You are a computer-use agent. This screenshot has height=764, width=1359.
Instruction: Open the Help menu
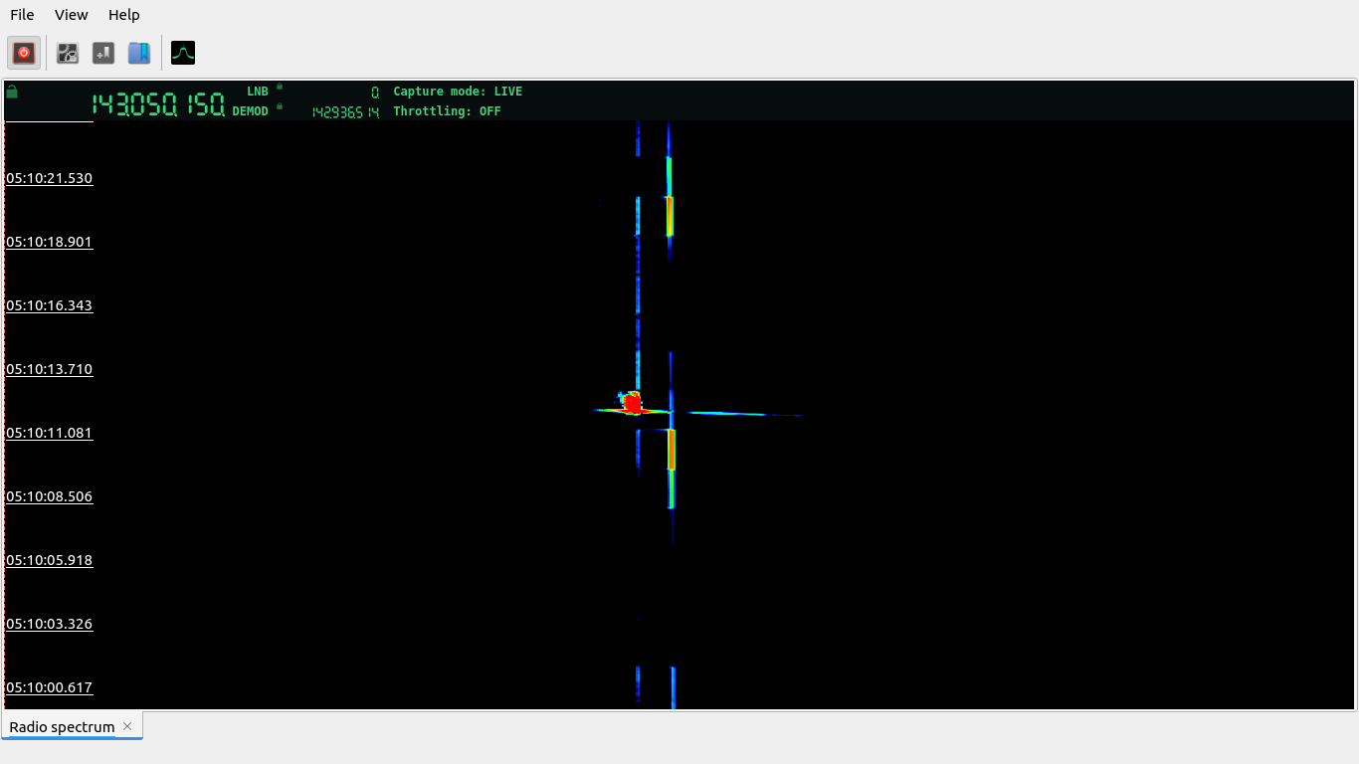tap(124, 15)
